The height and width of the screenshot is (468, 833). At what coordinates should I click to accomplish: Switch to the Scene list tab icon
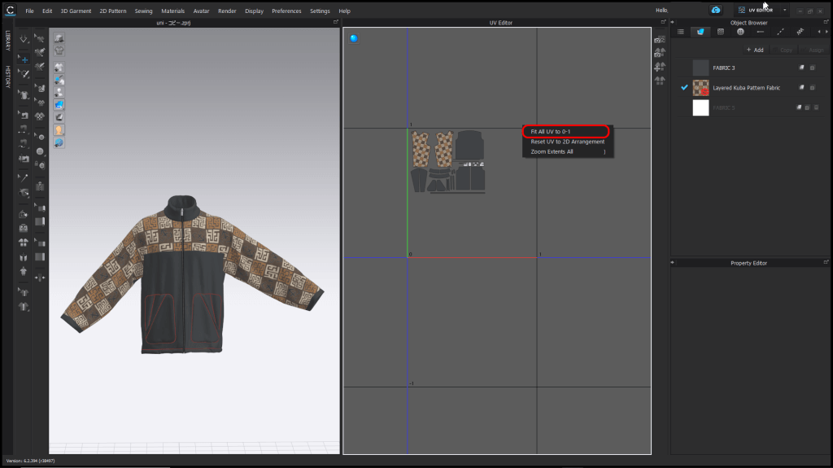(x=681, y=32)
